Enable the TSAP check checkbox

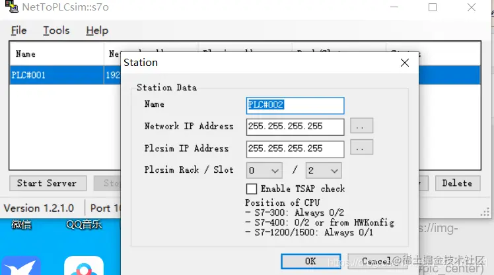pyautogui.click(x=252, y=189)
